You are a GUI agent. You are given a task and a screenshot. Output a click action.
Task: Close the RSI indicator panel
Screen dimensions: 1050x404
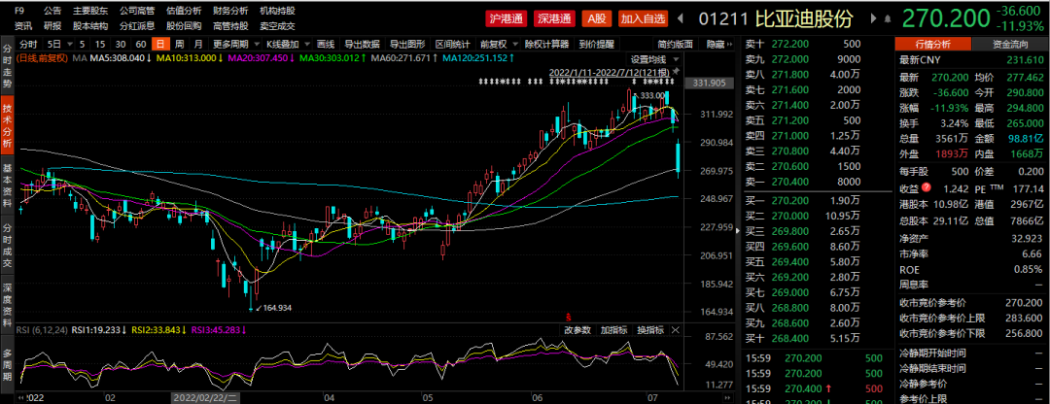674,330
